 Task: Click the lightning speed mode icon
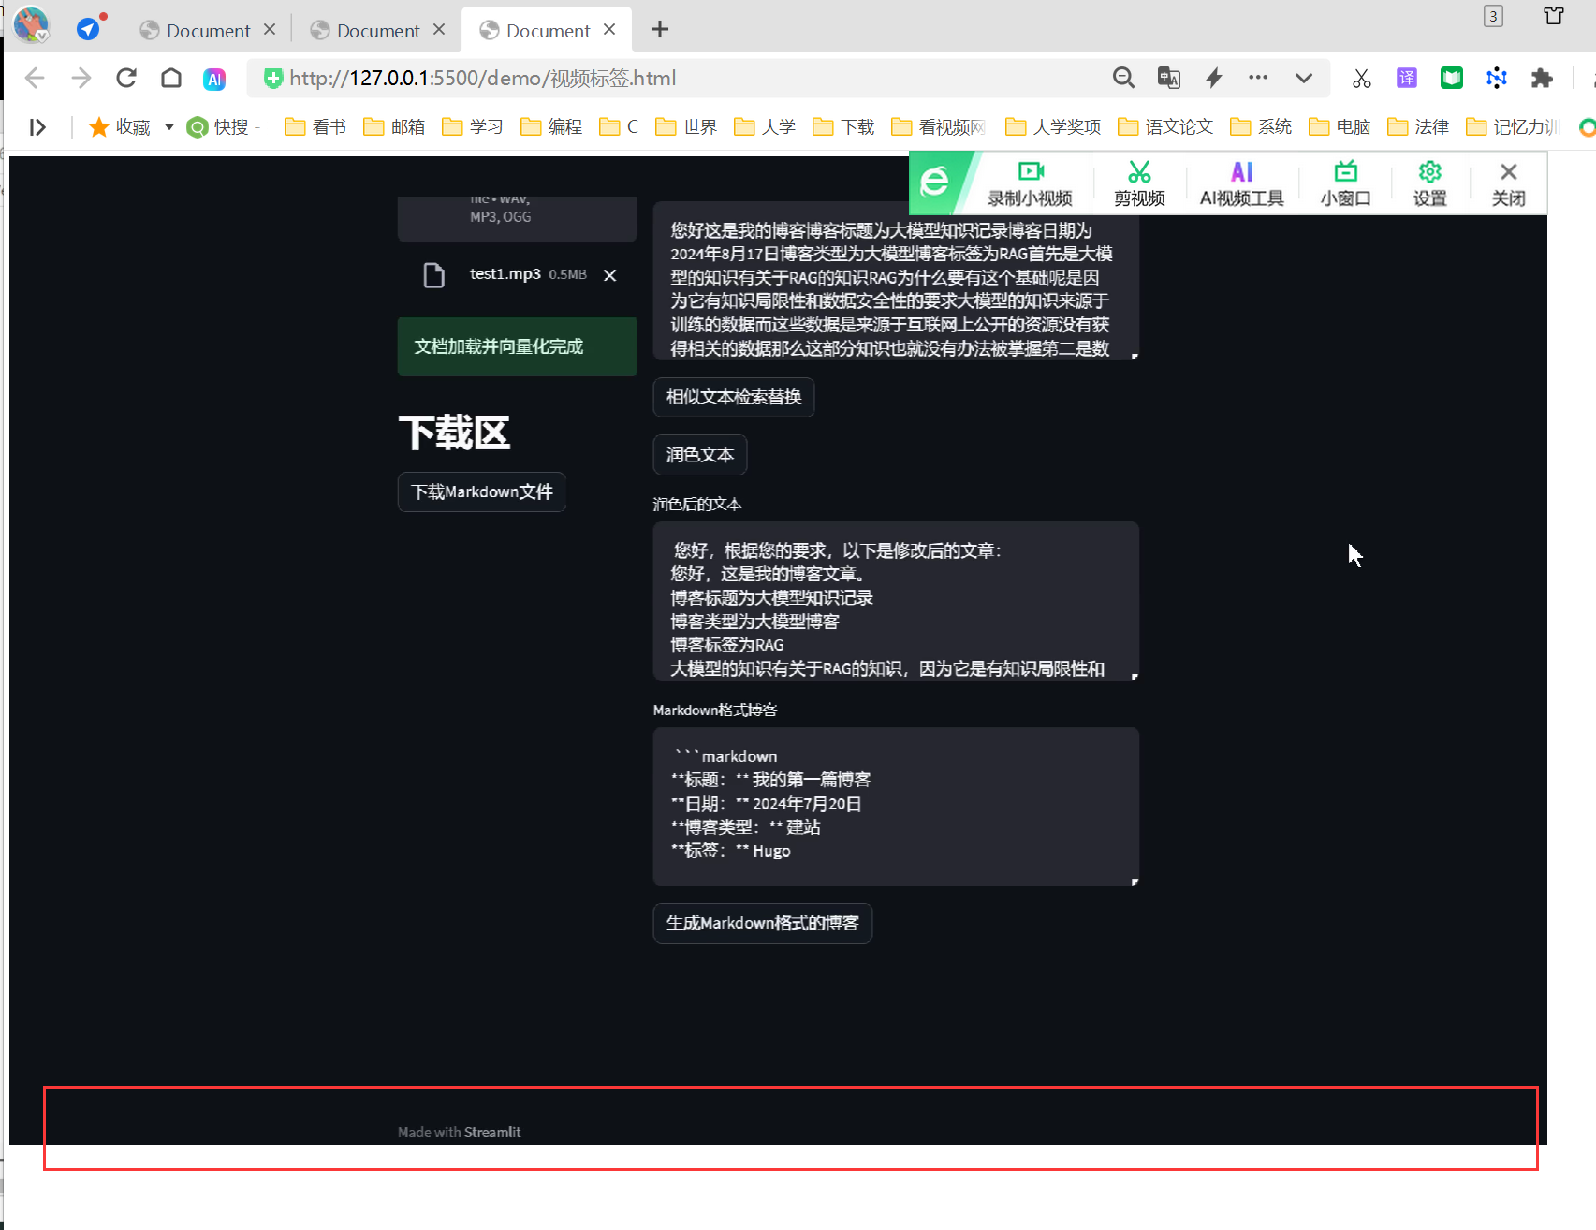1214,78
